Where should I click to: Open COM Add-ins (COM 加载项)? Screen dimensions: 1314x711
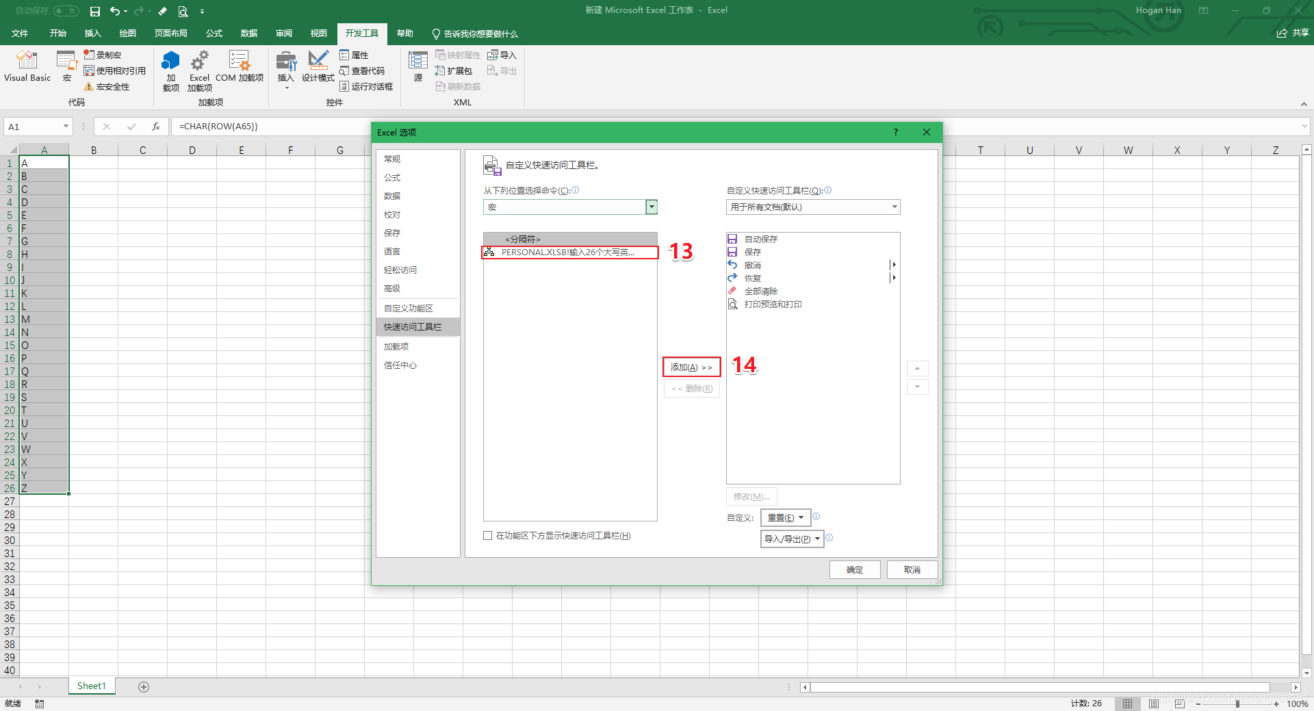click(x=240, y=66)
